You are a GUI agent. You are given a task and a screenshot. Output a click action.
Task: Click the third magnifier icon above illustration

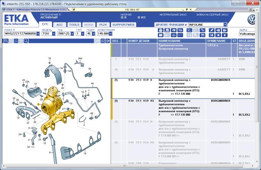[x=16, y=41]
